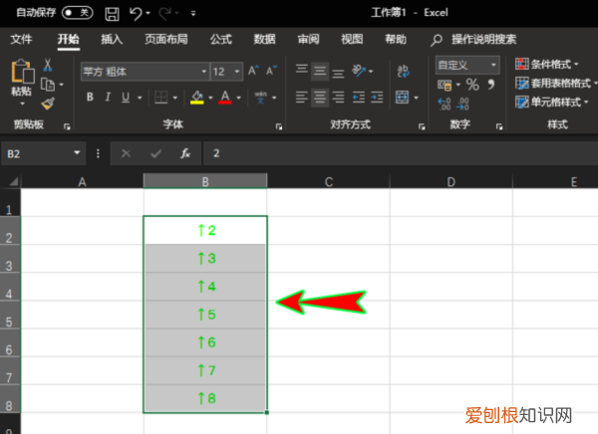Click the Paste clipboard icon
598x434 pixels.
click(22, 72)
